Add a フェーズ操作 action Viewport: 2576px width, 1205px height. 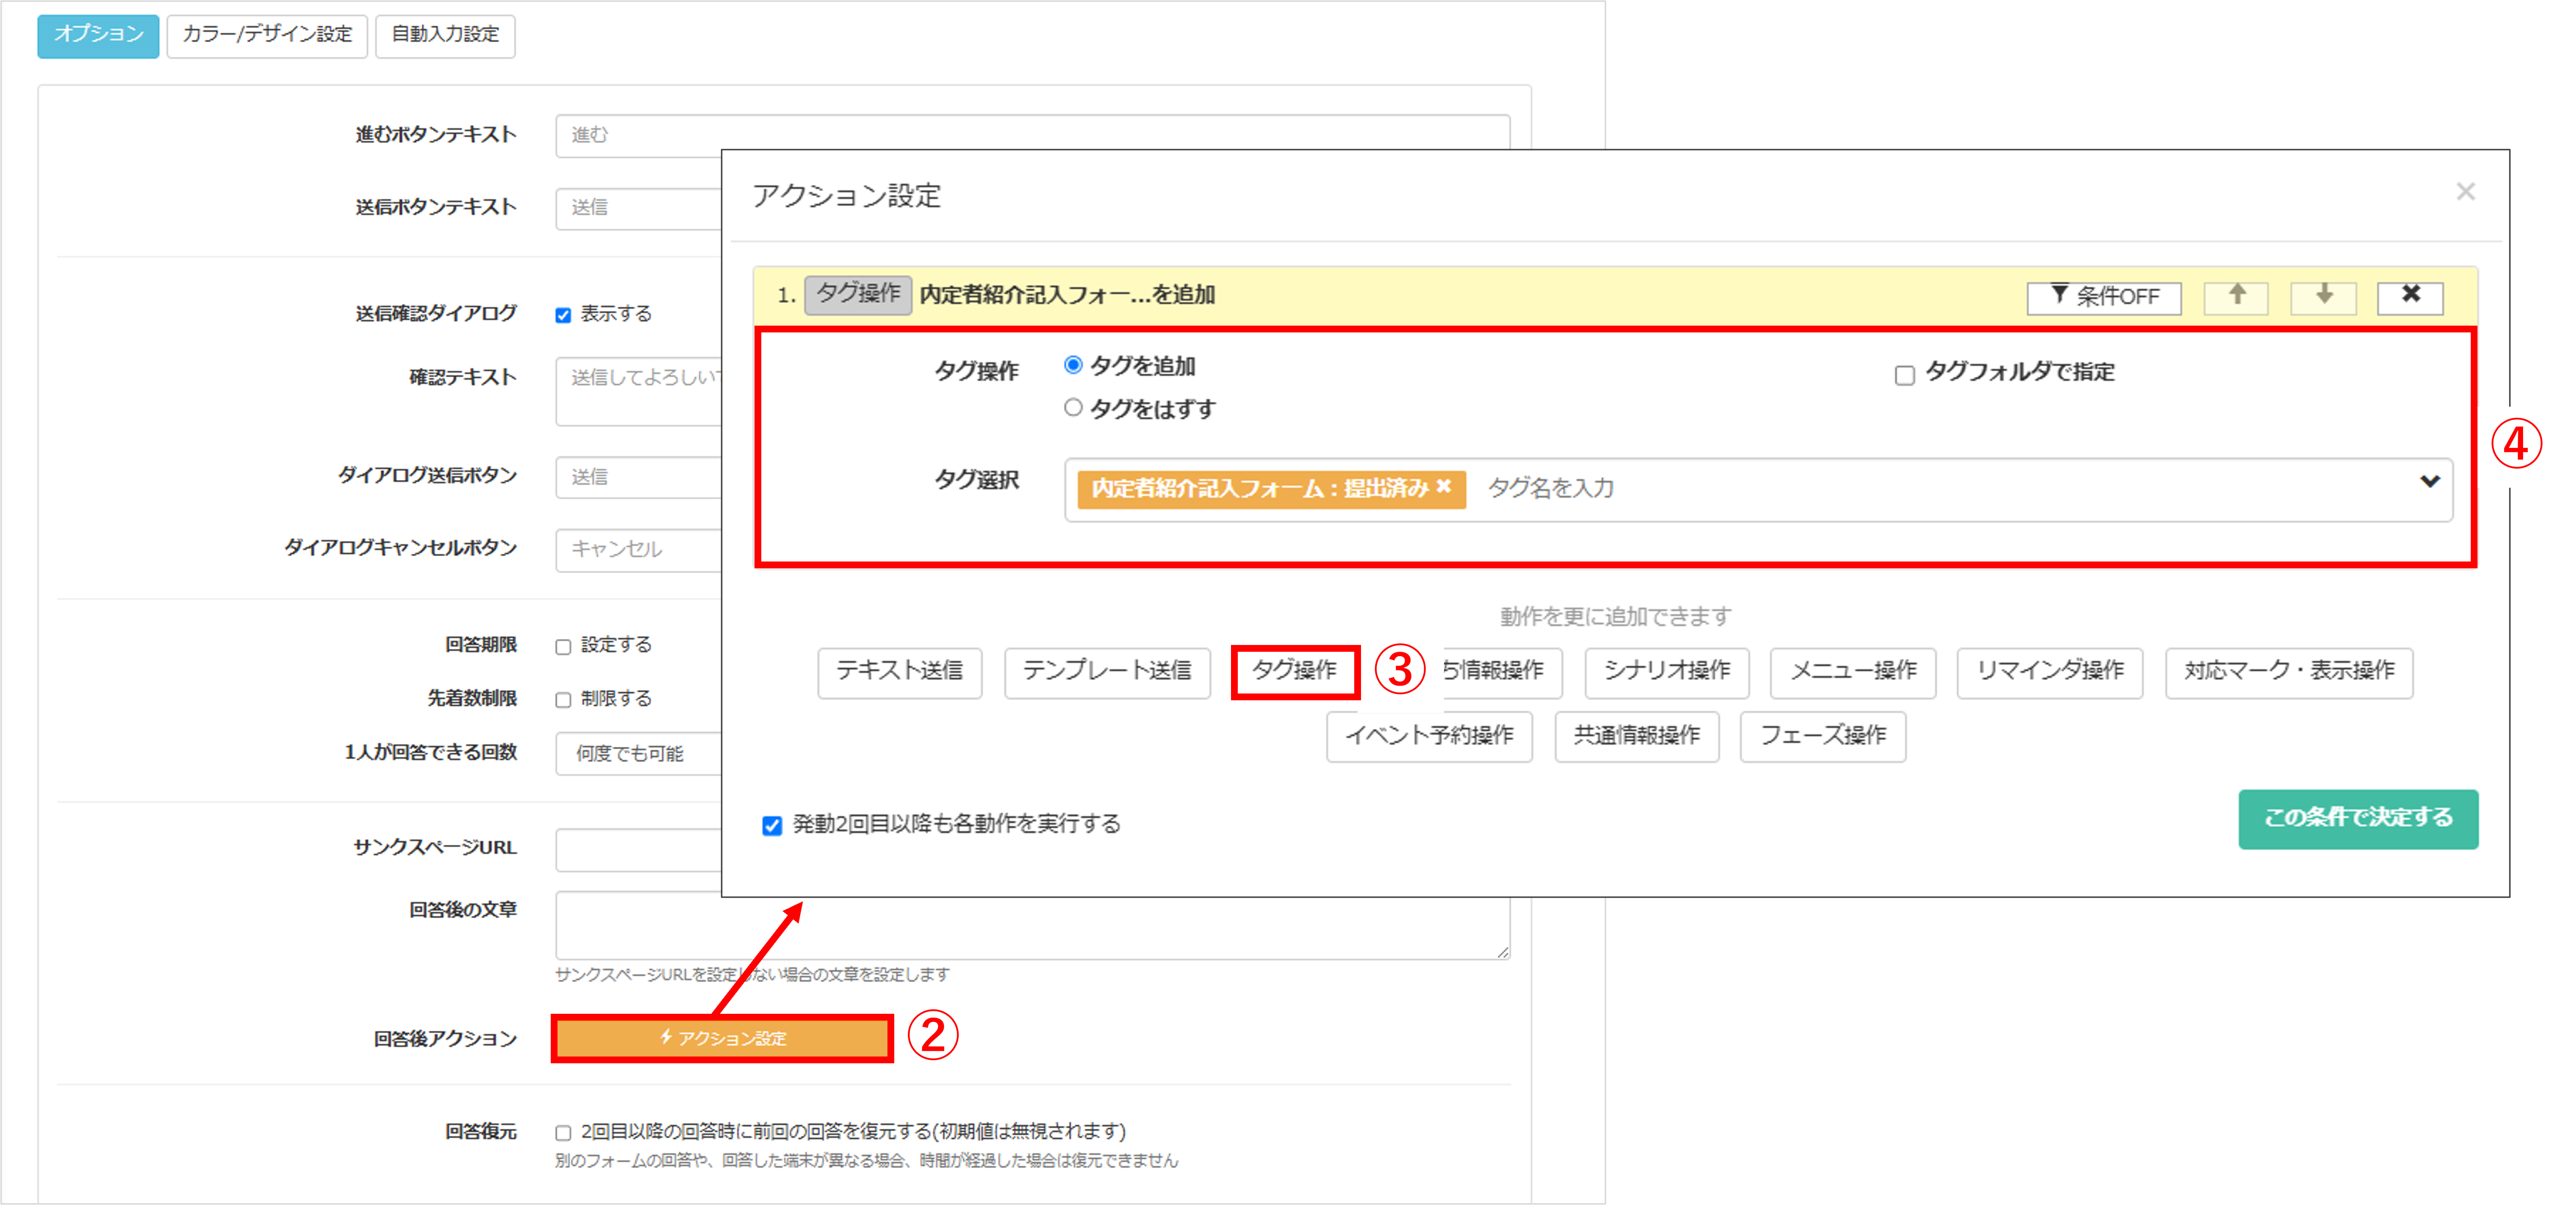(x=1823, y=737)
